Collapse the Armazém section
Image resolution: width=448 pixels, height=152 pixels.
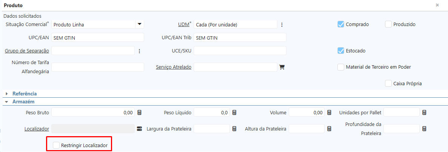click(x=7, y=102)
